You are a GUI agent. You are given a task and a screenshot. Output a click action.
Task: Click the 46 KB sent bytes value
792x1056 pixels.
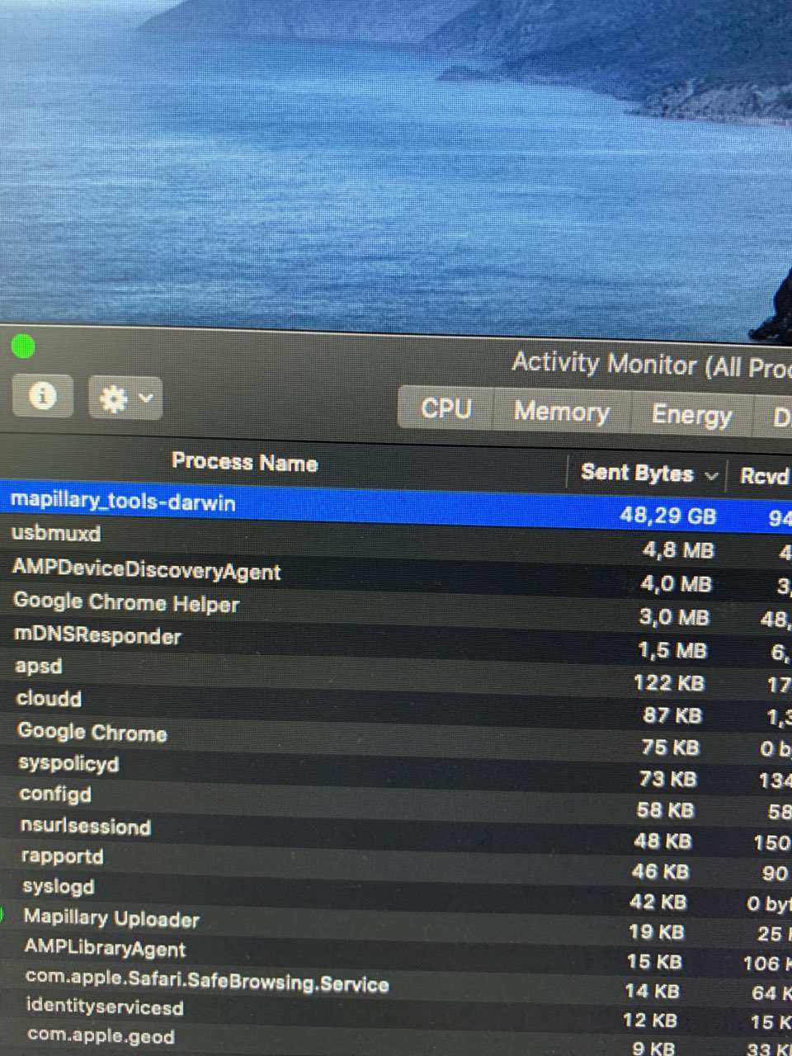click(x=661, y=872)
